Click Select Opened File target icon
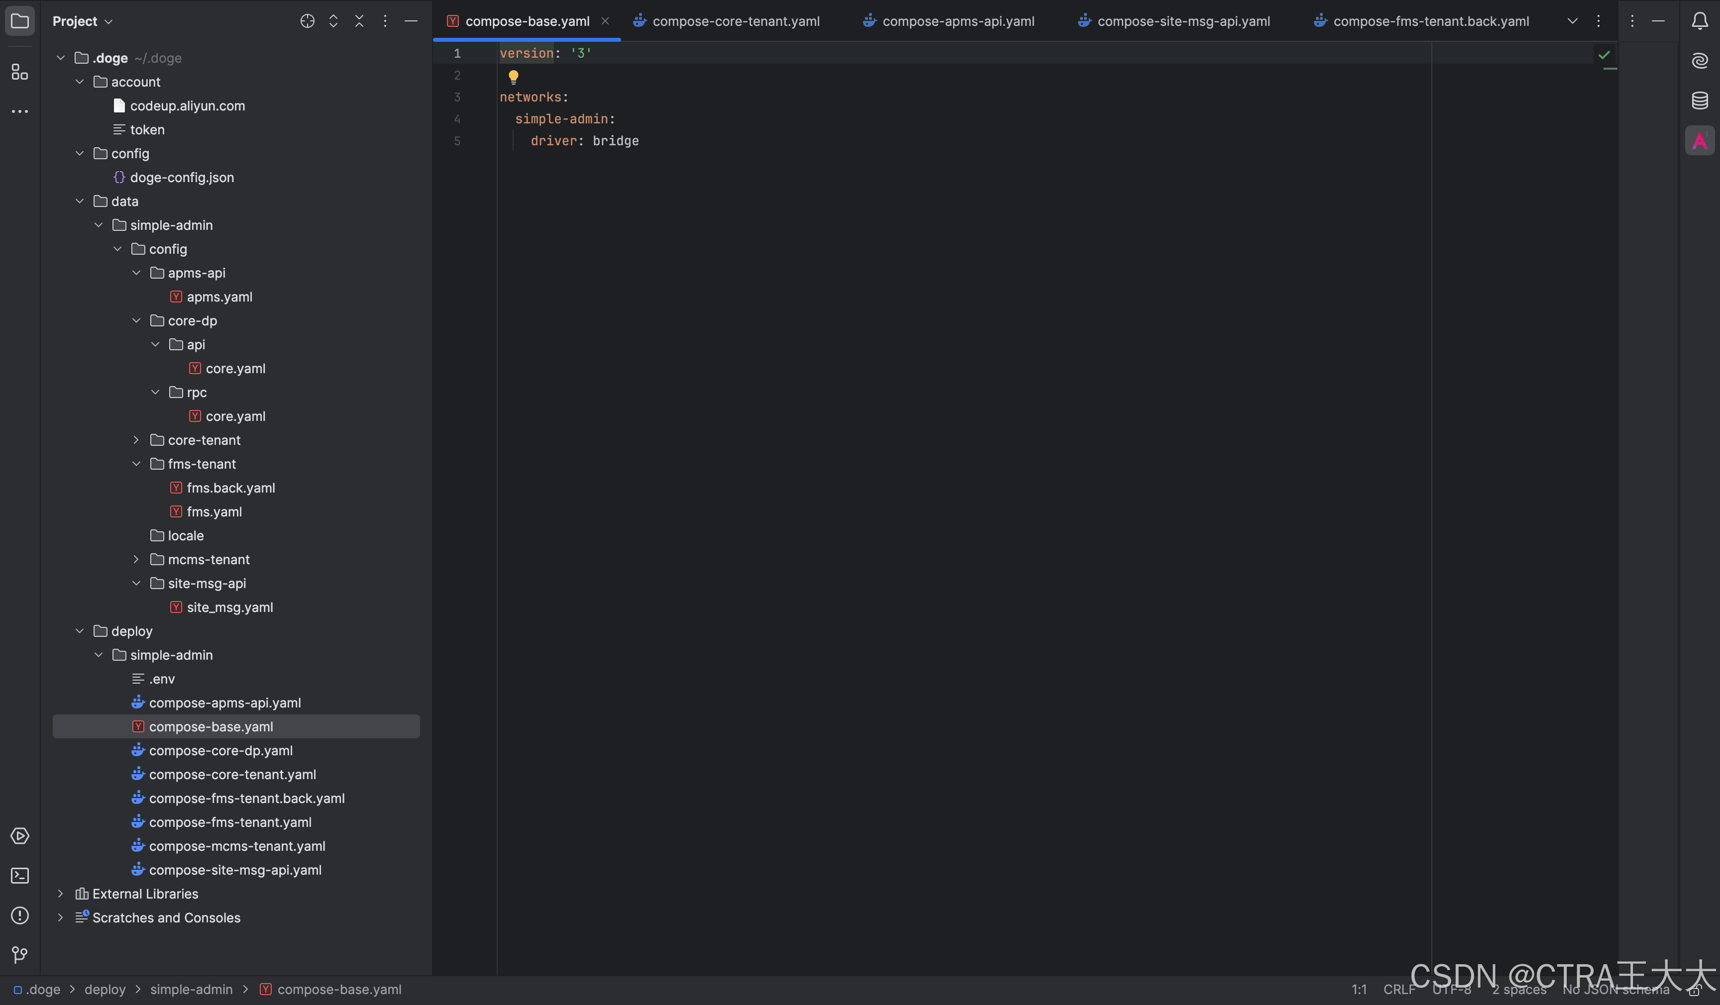The image size is (1720, 1005). point(307,21)
